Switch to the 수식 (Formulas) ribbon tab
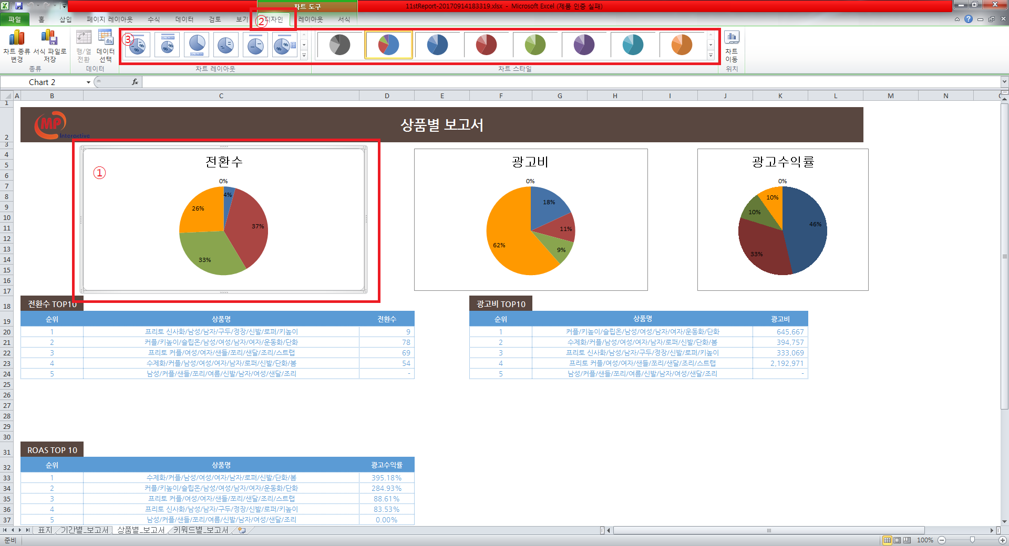This screenshot has height=546, width=1009. tap(154, 19)
